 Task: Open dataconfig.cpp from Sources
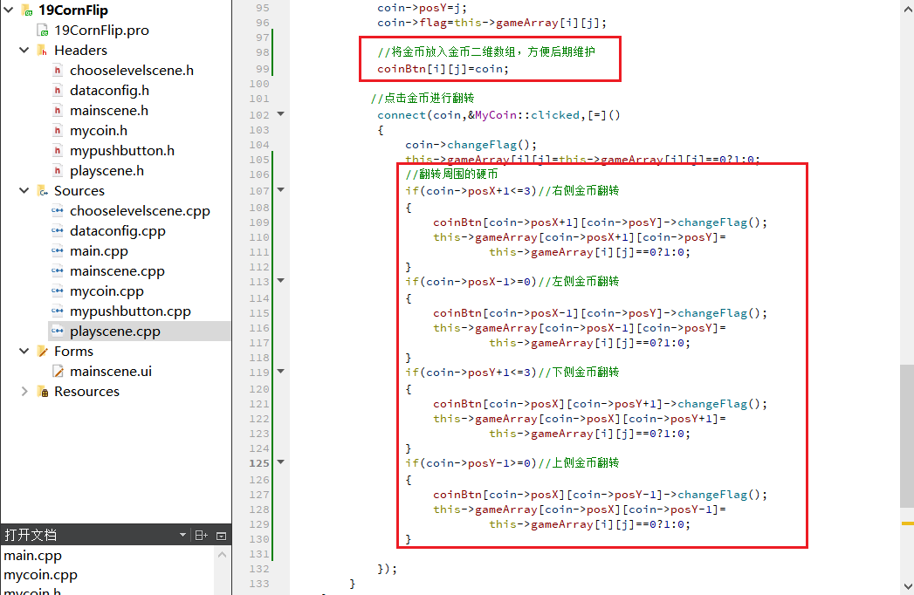(118, 231)
